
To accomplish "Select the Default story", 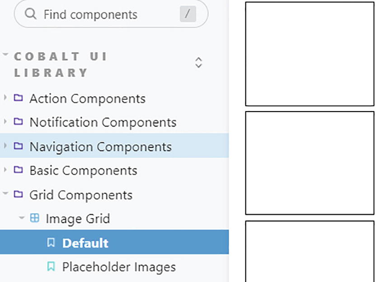I will 85,243.
